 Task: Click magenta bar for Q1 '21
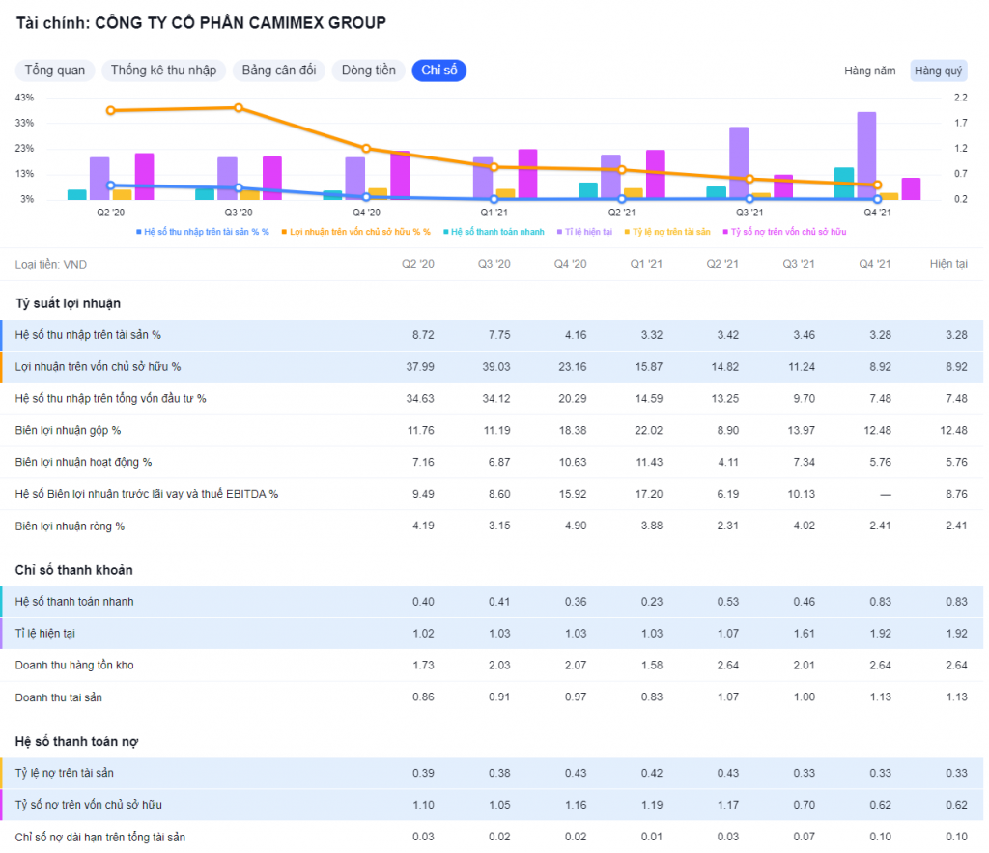[527, 175]
